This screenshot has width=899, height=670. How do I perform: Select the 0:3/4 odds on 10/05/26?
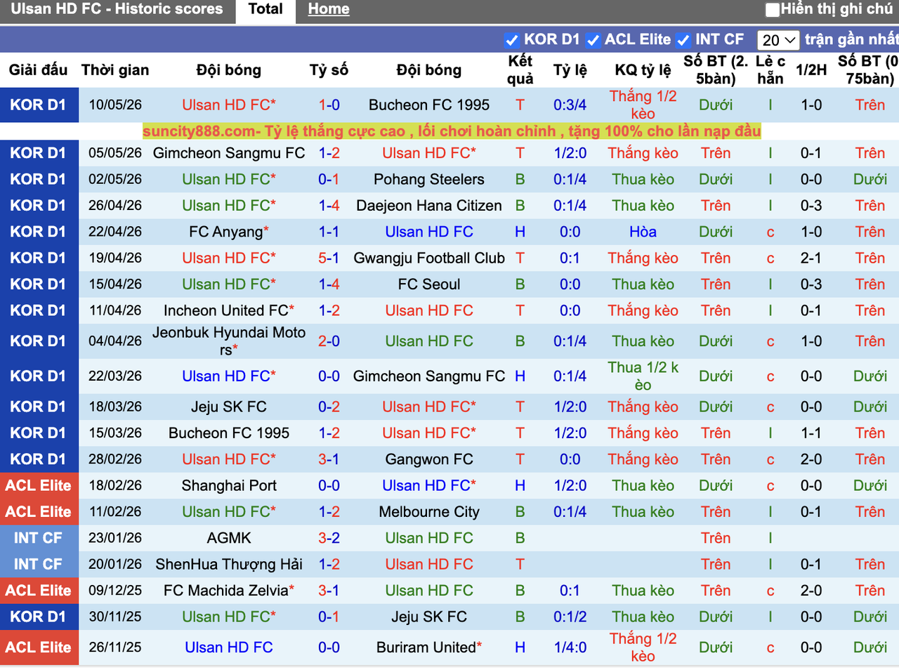[570, 105]
